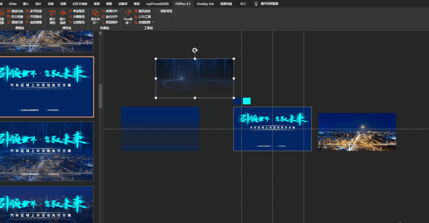The width and height of the screenshot is (429, 223).
Task: Click the 批量组 group label
Action: click(105, 28)
